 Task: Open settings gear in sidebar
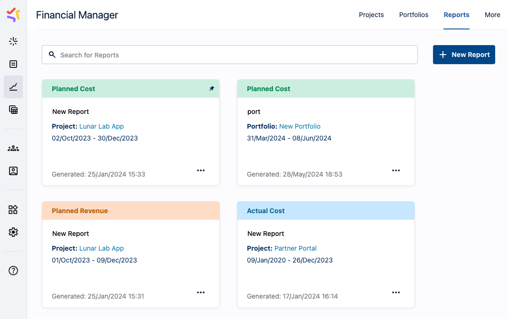[x=13, y=232]
